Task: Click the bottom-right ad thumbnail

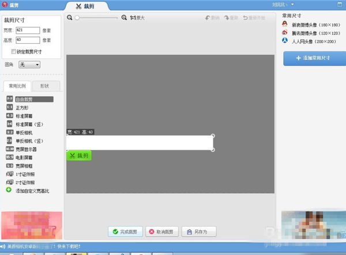Action: 314,225
